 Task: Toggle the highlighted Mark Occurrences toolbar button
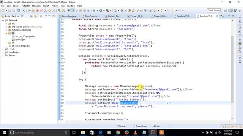pyautogui.click(x=73, y=11)
